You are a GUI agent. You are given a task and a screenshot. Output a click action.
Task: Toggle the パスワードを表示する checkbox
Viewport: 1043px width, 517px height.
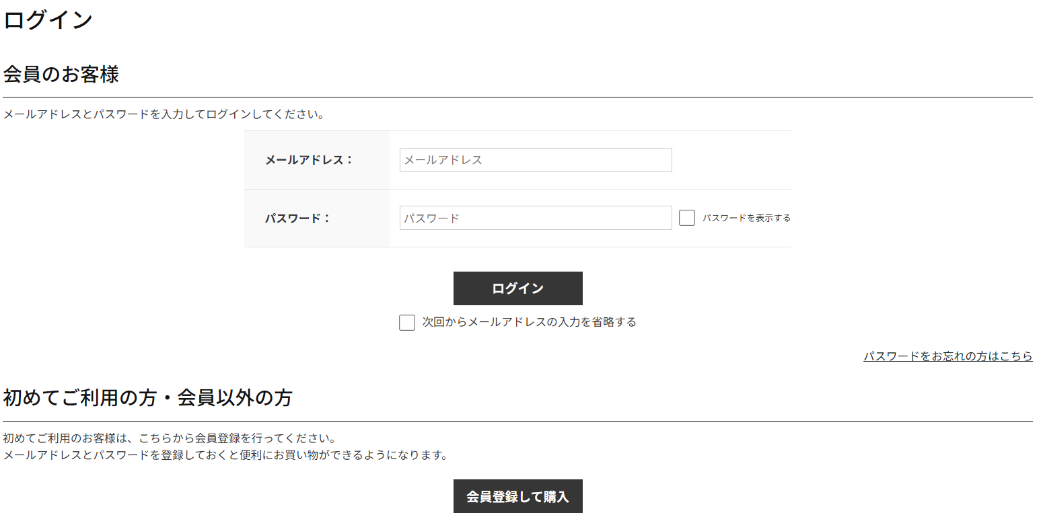(x=686, y=218)
